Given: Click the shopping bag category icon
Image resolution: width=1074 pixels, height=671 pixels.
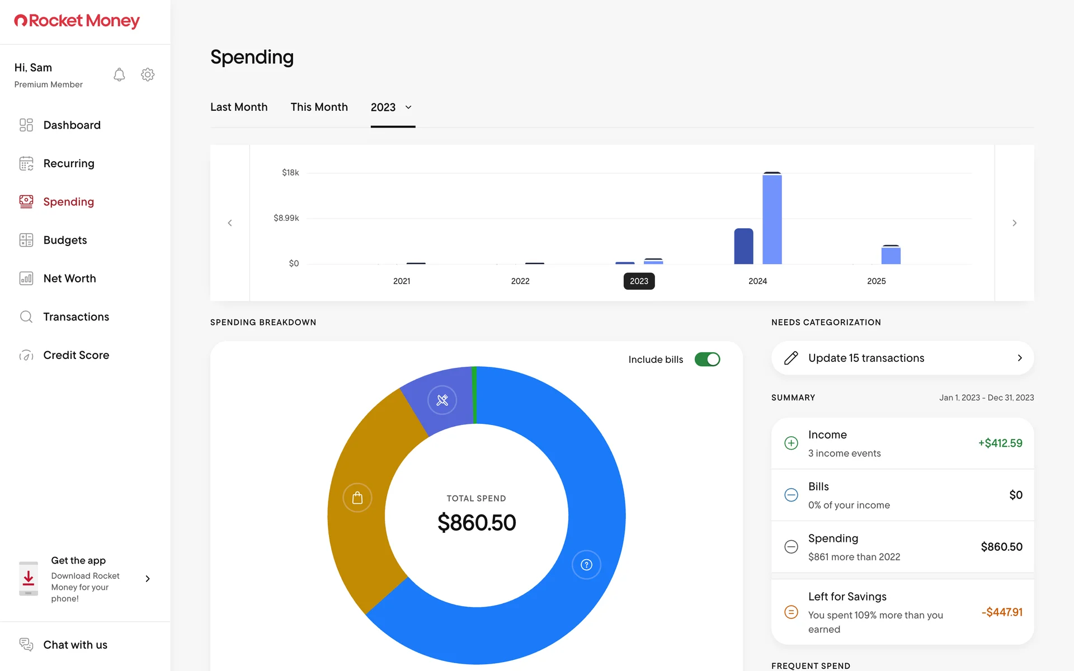Looking at the screenshot, I should click(357, 498).
